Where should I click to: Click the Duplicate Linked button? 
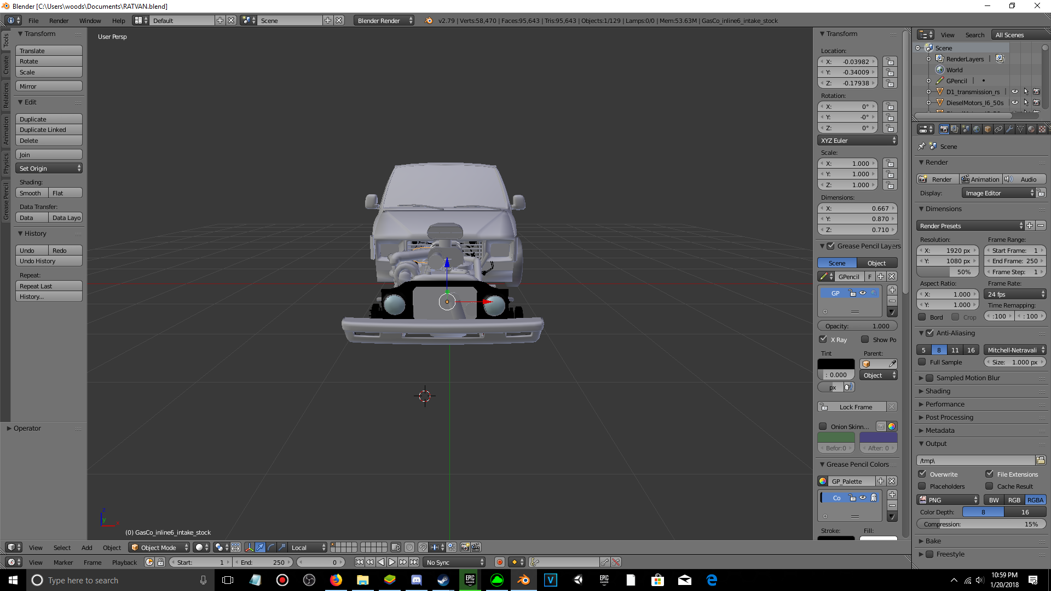coord(49,130)
